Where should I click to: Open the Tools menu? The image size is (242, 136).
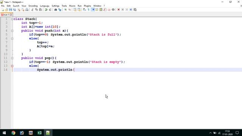(64, 6)
